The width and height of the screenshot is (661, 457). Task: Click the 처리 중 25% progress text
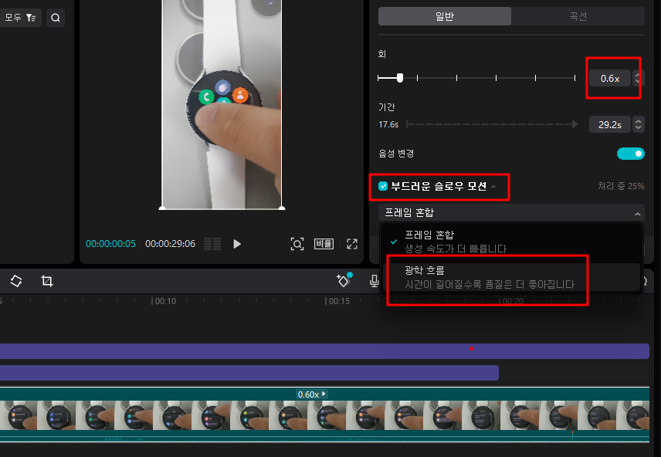[x=621, y=186]
